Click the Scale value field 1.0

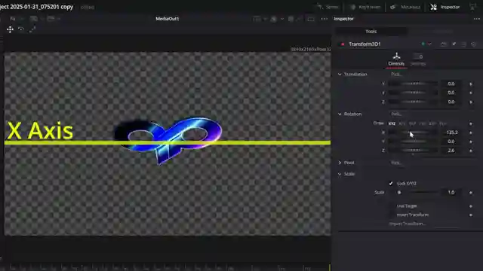click(x=451, y=193)
